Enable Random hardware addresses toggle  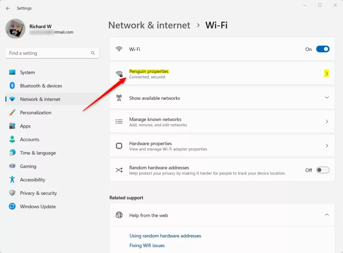point(323,170)
